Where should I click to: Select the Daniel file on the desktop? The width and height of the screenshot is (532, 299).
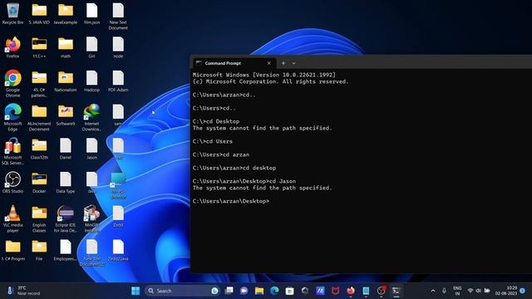pos(66,149)
